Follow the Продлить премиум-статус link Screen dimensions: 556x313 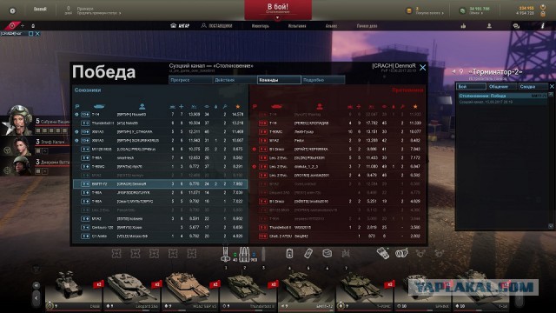99,13
